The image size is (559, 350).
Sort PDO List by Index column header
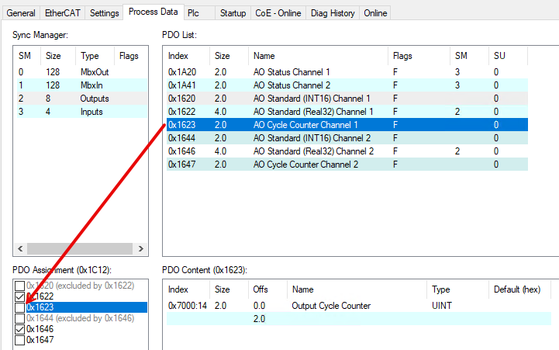coord(187,56)
